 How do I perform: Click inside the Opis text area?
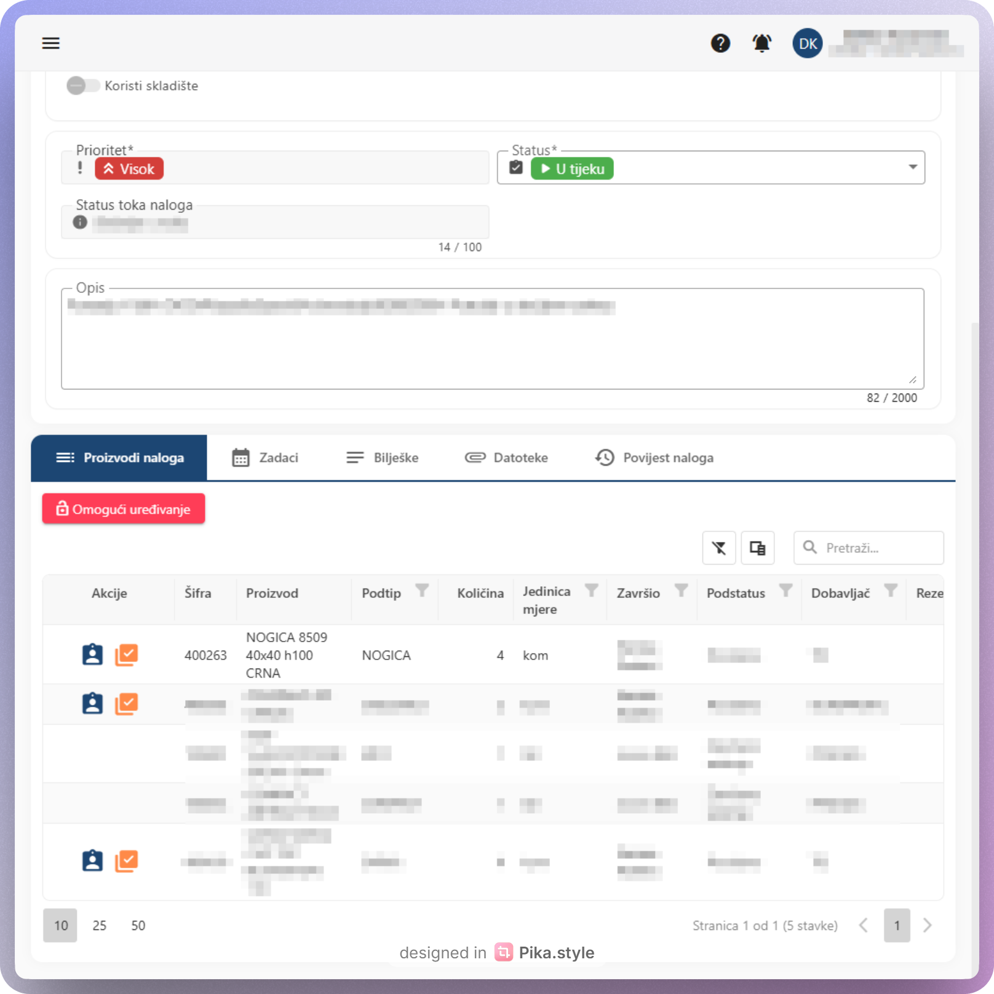(x=492, y=344)
